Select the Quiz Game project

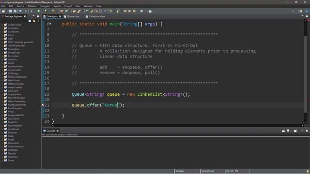tap(14, 118)
